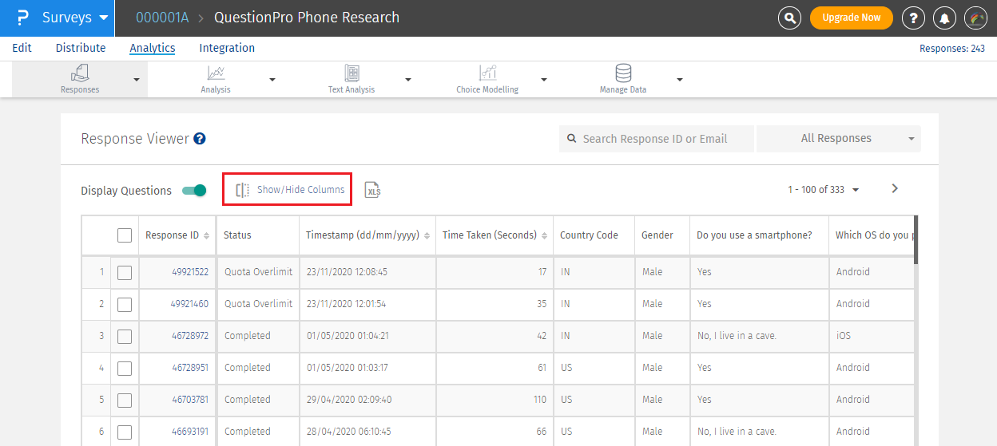This screenshot has width=997, height=446.
Task: Toggle the Display Questions switch
Action: pos(194,190)
